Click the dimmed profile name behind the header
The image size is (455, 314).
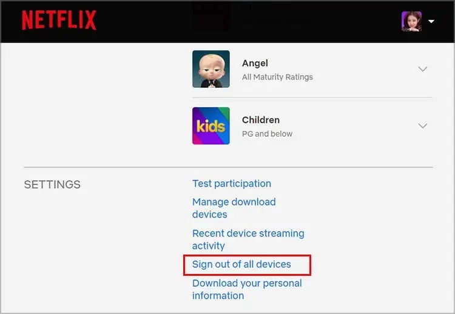pyautogui.click(x=267, y=7)
